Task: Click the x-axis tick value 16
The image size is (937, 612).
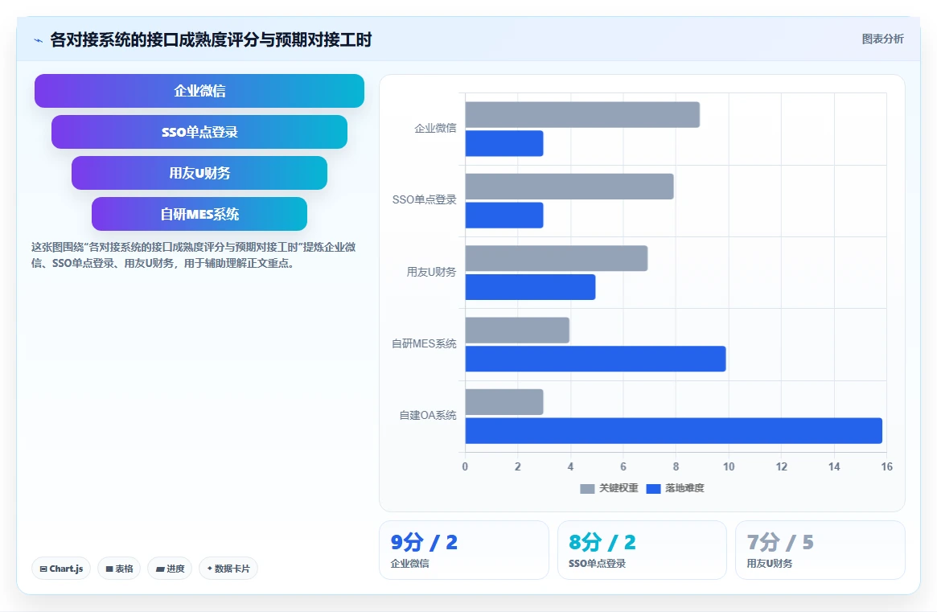Action: point(886,466)
